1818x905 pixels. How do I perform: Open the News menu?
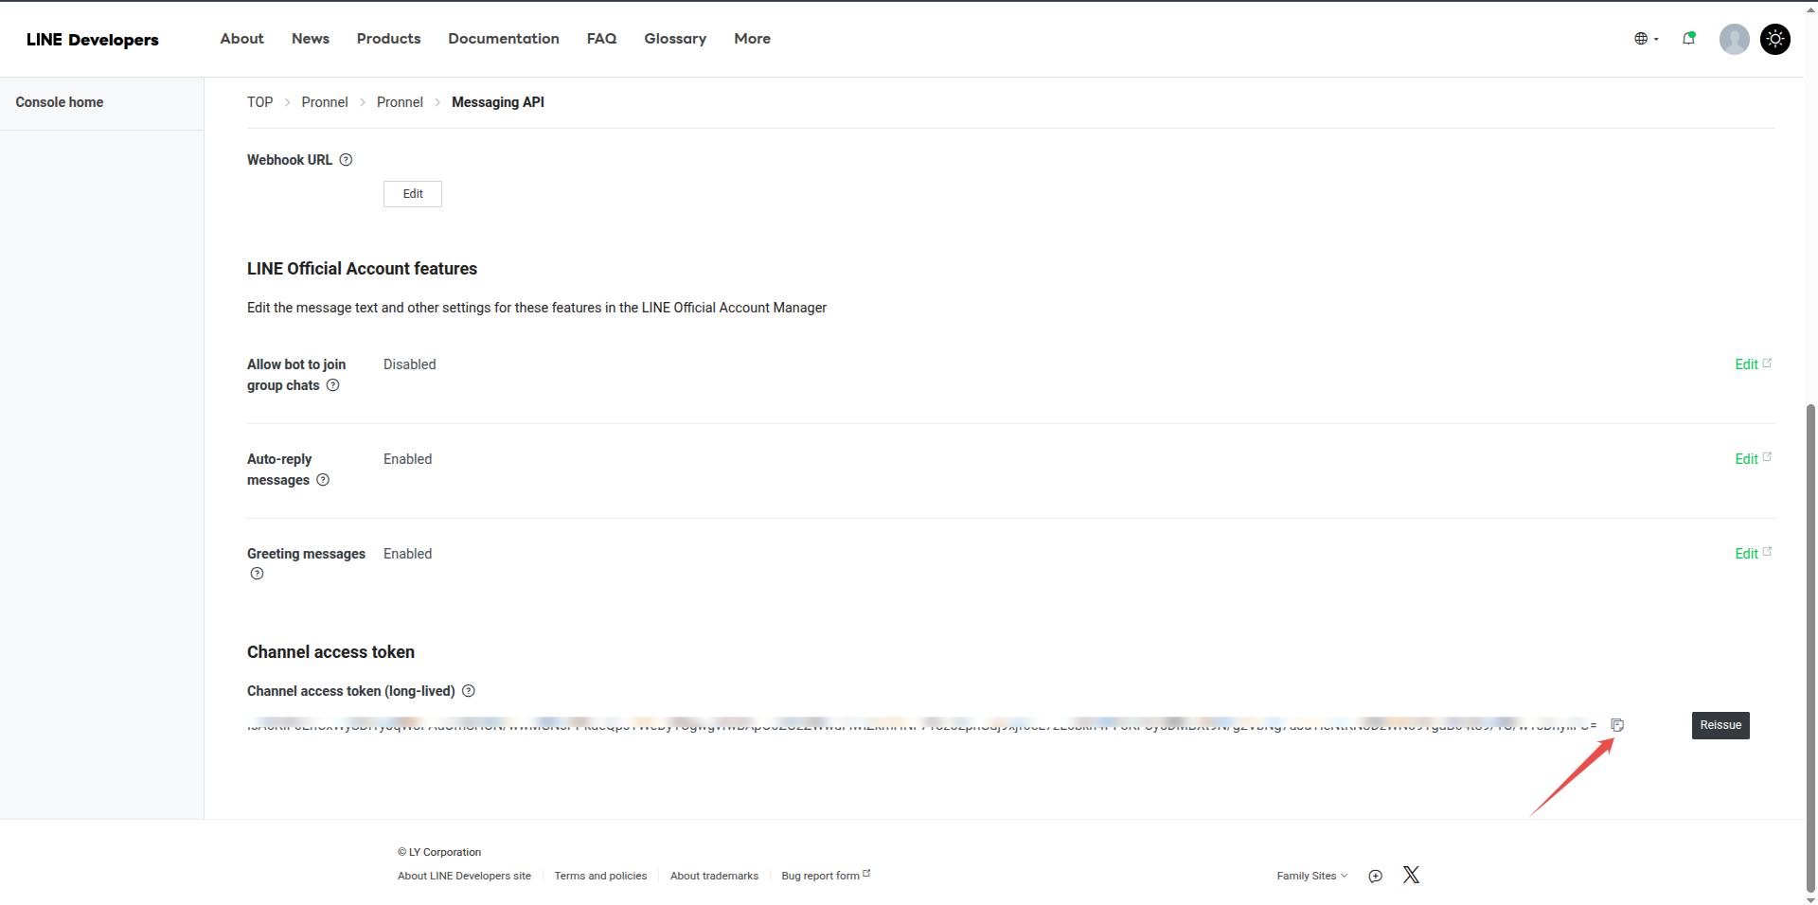click(x=311, y=39)
